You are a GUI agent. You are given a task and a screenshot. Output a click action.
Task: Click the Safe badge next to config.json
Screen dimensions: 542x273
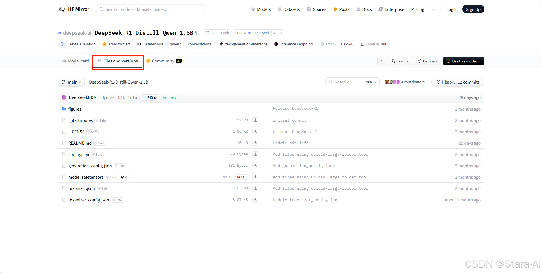[x=97, y=155]
